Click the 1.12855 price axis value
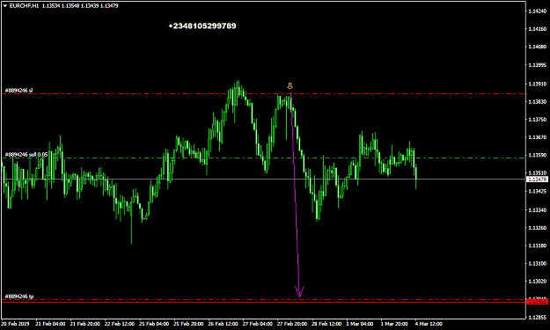This screenshot has width=550, height=330. [x=538, y=318]
